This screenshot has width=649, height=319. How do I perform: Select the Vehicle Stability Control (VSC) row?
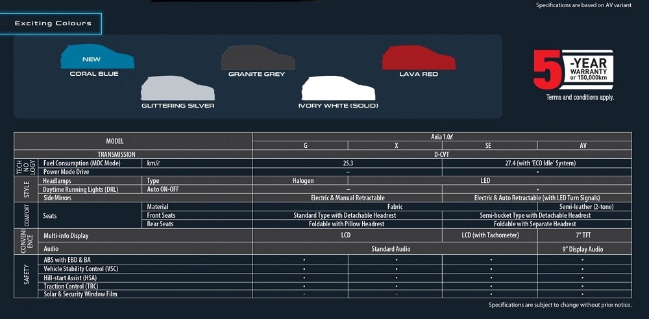pos(80,268)
